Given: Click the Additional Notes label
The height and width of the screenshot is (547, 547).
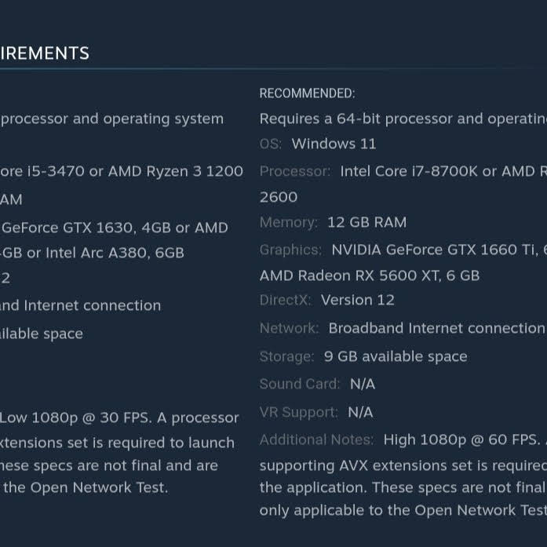Looking at the screenshot, I should [x=316, y=440].
